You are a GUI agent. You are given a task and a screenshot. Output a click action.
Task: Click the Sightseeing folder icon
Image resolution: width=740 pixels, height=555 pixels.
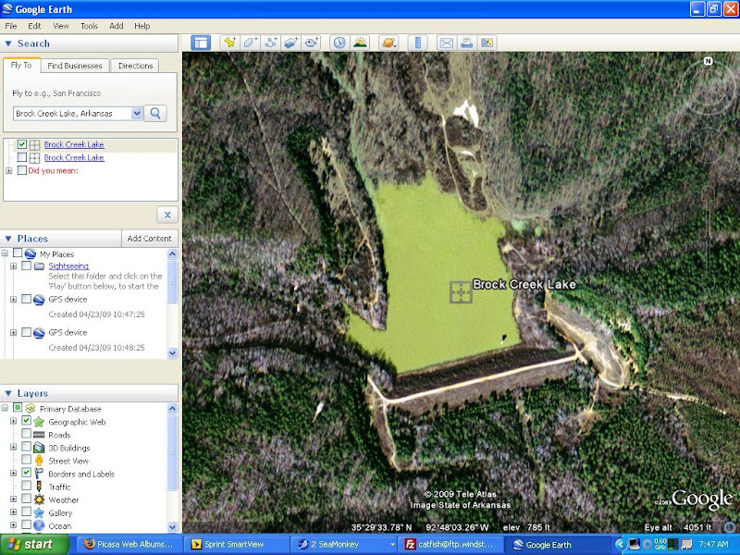[x=39, y=266]
